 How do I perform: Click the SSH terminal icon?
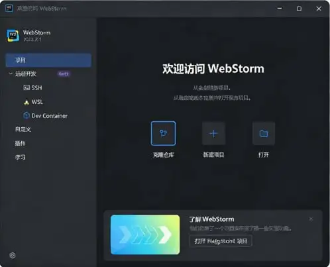(27, 87)
